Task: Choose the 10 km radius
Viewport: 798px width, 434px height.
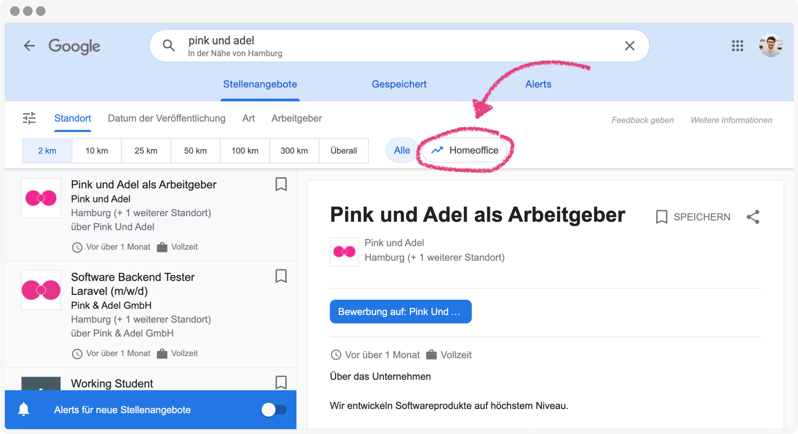Action: point(97,151)
